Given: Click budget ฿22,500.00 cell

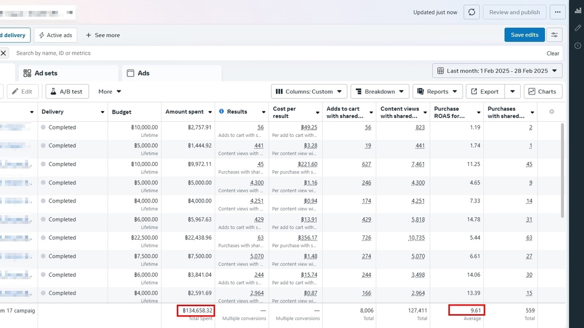Looking at the screenshot, I should click(x=144, y=238).
